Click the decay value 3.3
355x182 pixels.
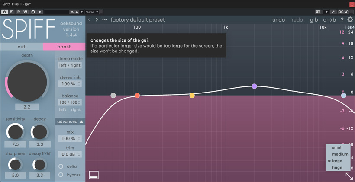pos(40,144)
